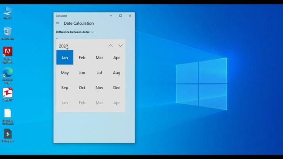Maximize the Calculator window

[x=121, y=16]
